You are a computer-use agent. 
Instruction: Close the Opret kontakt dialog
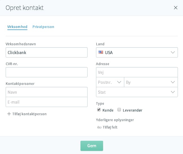tap(176, 8)
